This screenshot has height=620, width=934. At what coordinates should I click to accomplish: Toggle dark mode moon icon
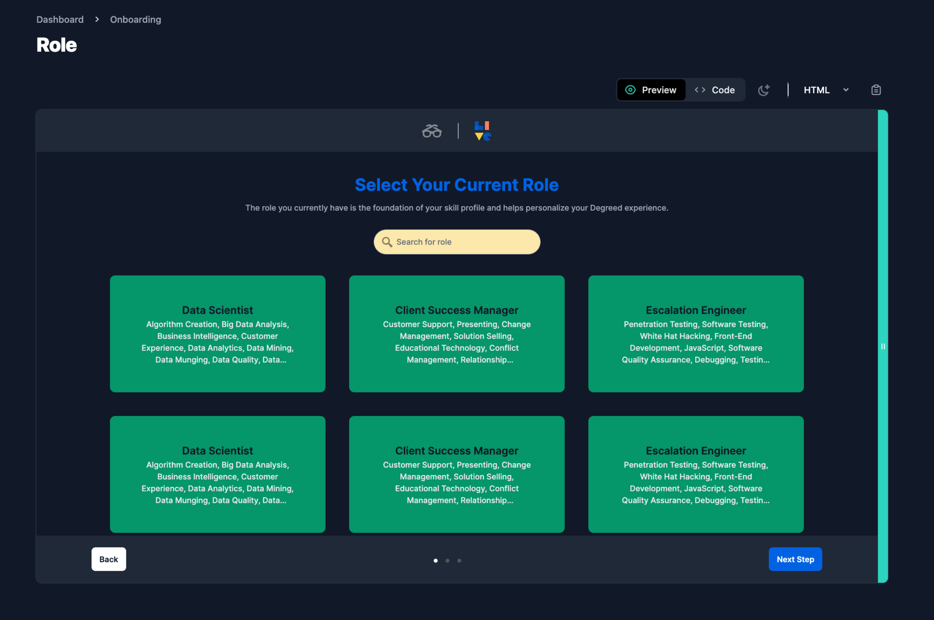(x=764, y=90)
